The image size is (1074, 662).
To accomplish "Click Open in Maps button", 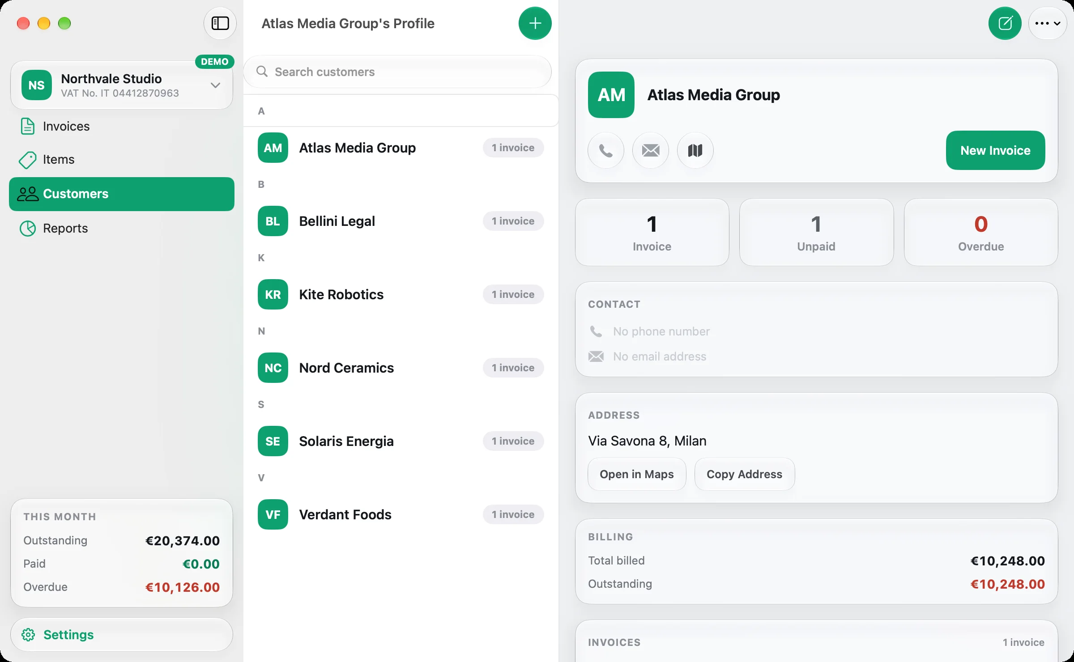I will tap(637, 474).
